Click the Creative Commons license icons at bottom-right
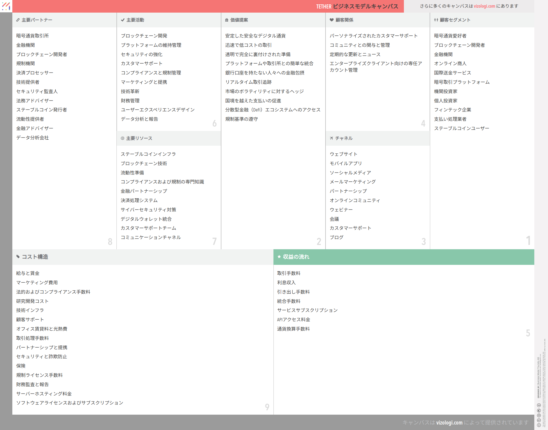 click(x=539, y=415)
